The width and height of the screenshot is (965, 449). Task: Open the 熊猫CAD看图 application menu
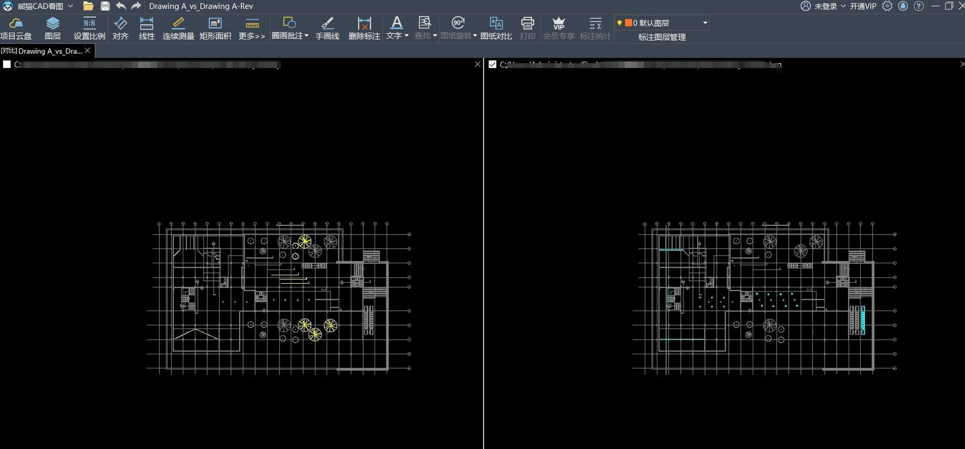pyautogui.click(x=40, y=6)
